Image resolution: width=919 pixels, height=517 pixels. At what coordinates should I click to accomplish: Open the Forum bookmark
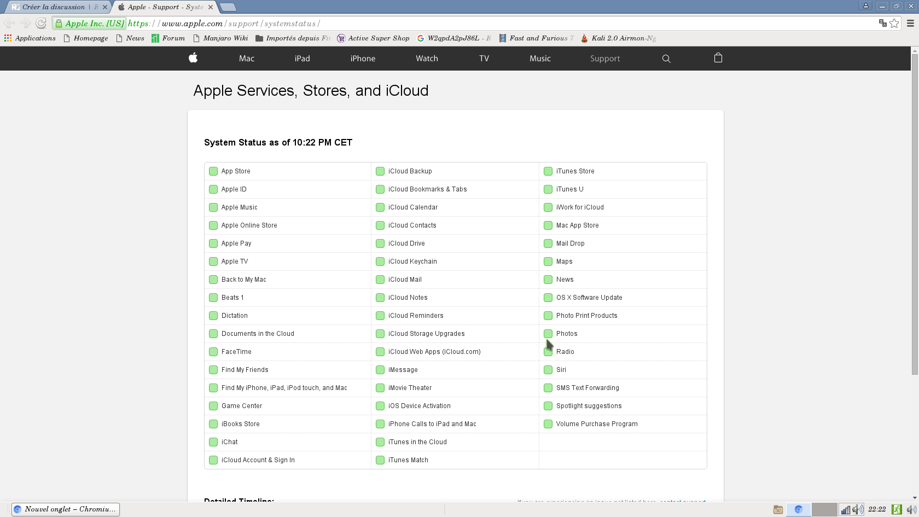(x=168, y=38)
